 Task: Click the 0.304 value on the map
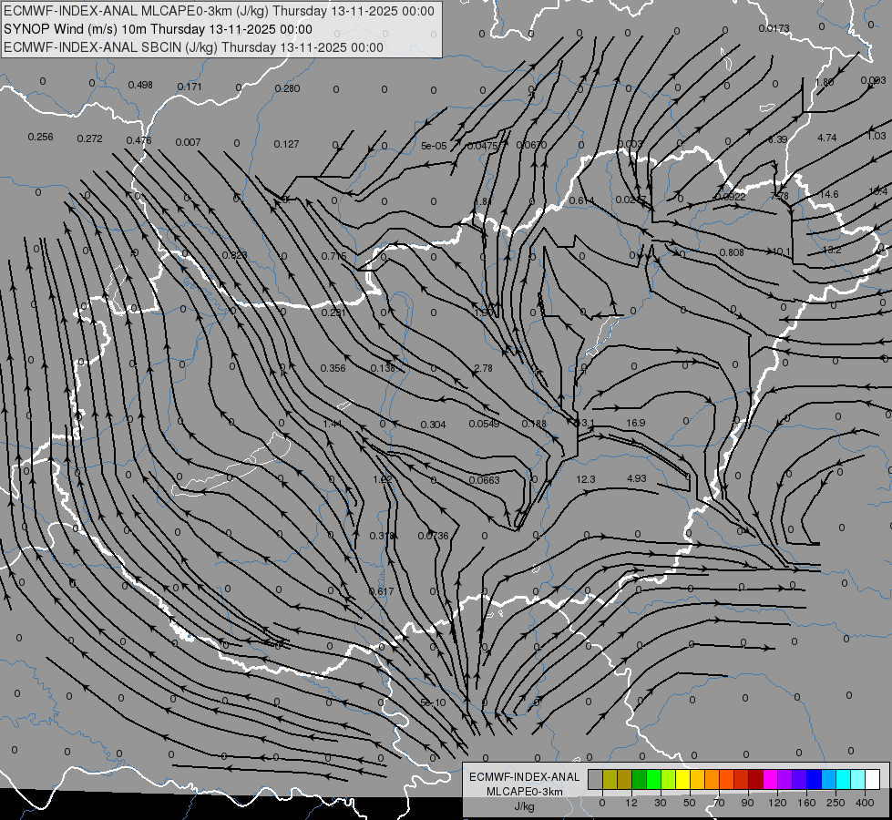[433, 425]
